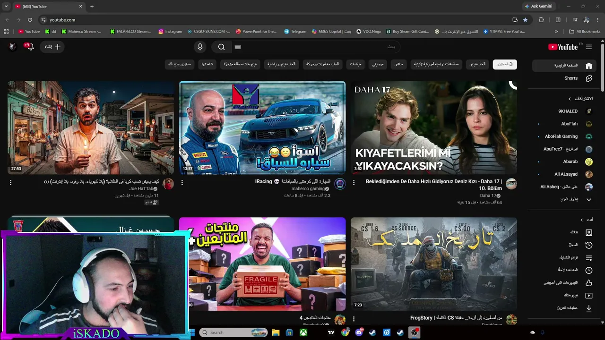Screen dimensions: 605x340
Task: Open the Chrome three-dot menu
Action: pyautogui.click(x=597, y=20)
